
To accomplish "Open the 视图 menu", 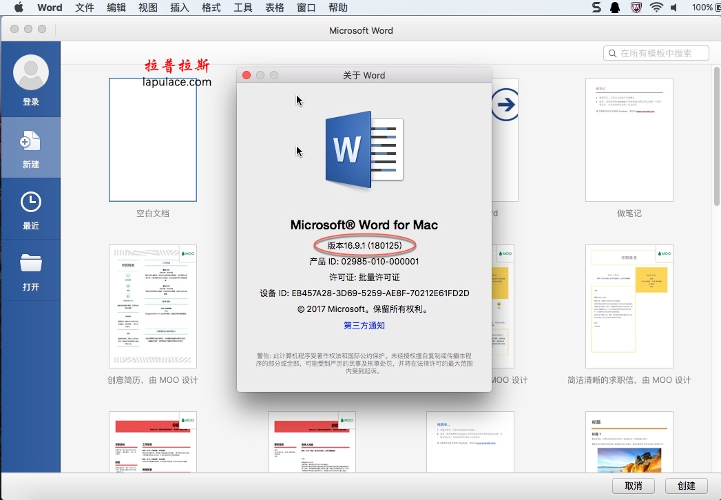I will [148, 8].
